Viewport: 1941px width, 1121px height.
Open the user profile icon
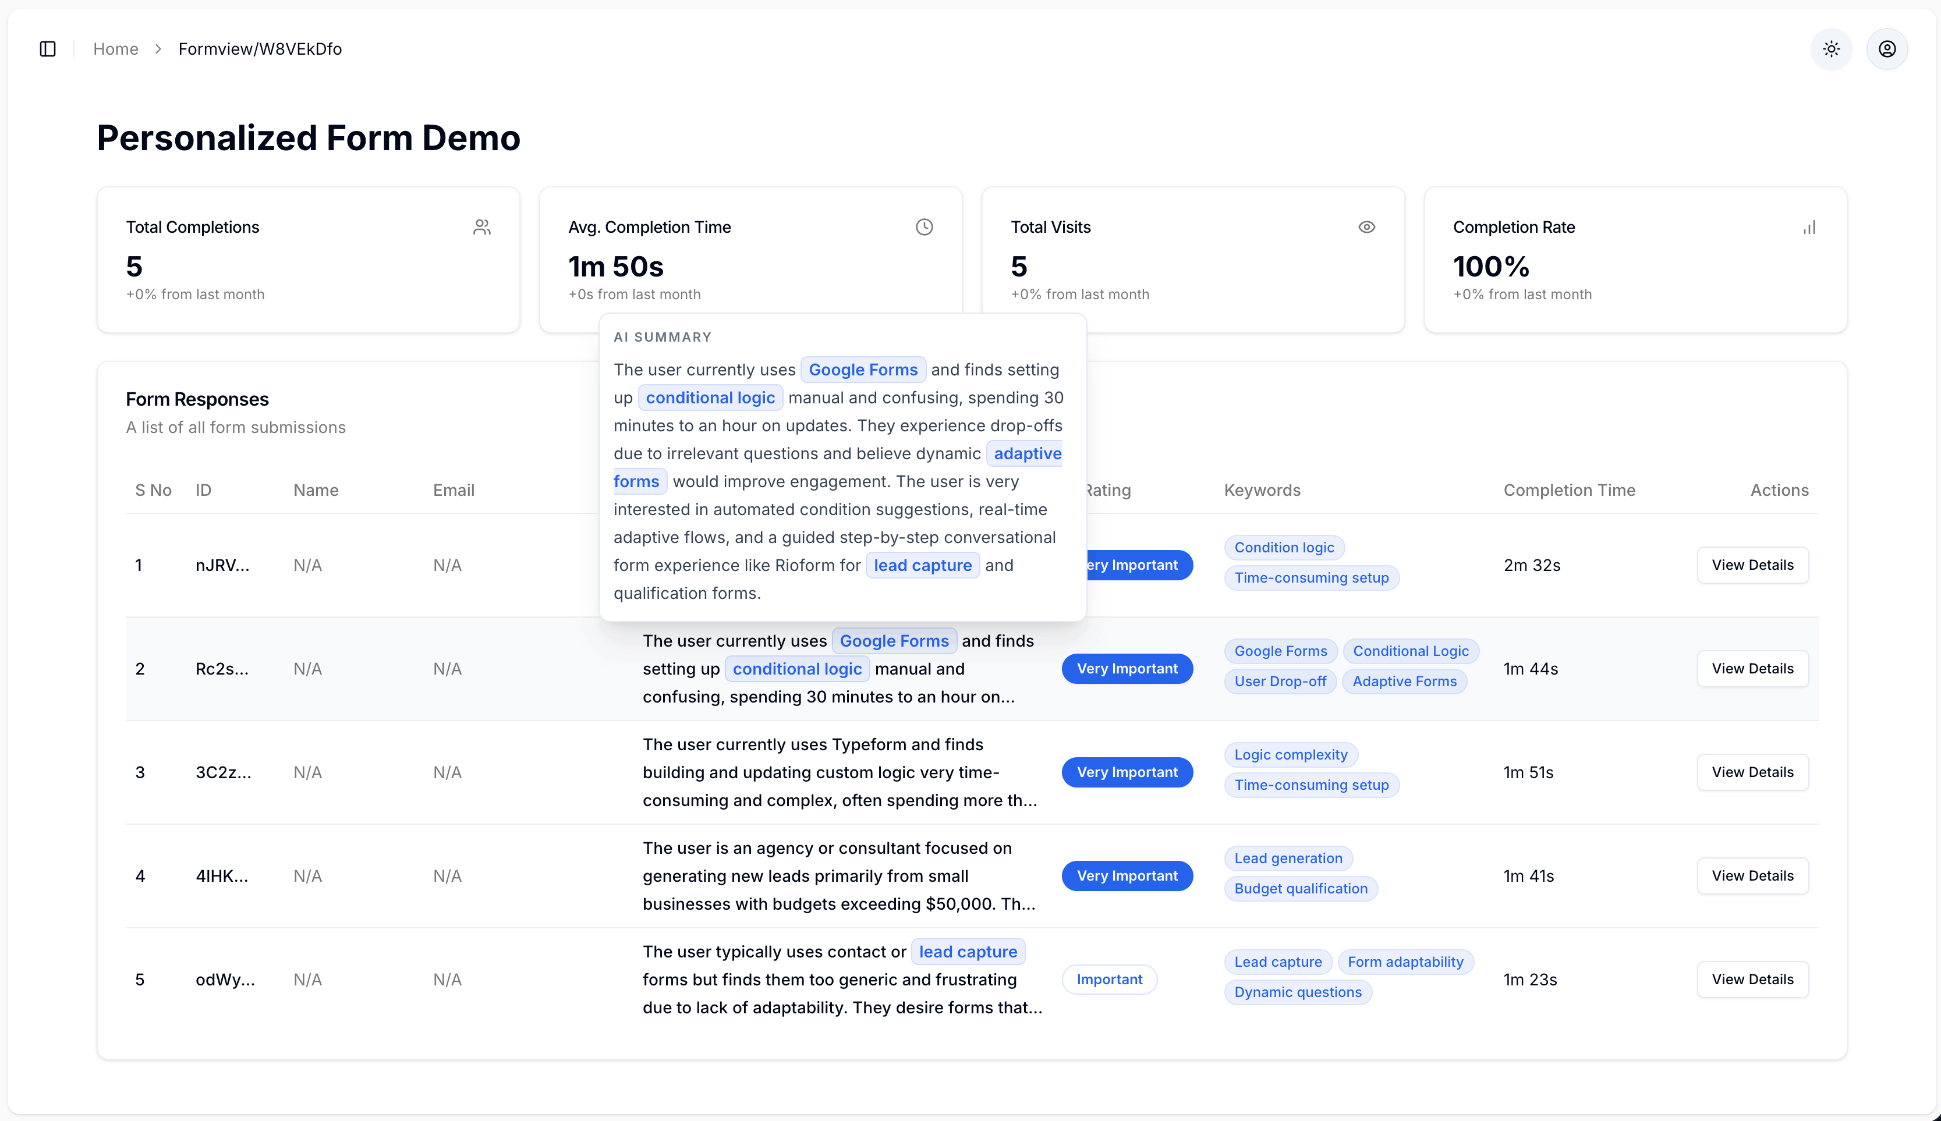click(x=1886, y=49)
